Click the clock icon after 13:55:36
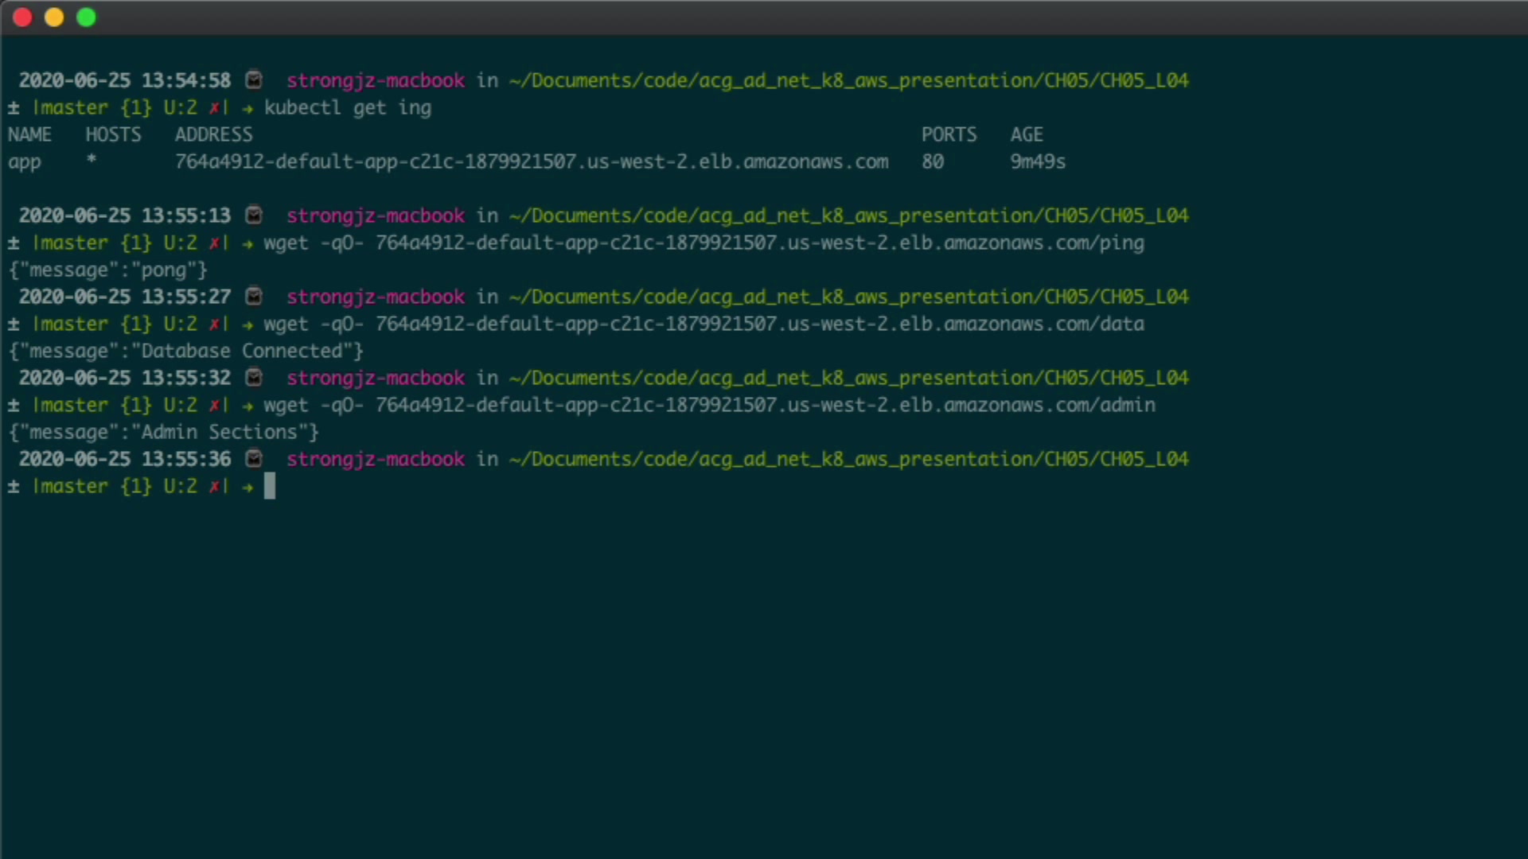Image resolution: width=1528 pixels, height=859 pixels. coord(254,459)
